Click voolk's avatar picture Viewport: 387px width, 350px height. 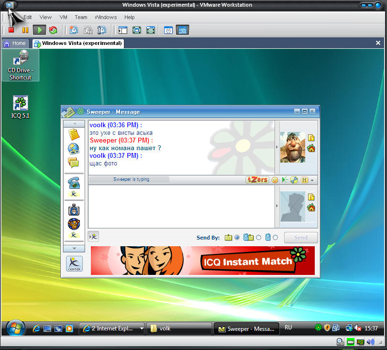tap(292, 147)
